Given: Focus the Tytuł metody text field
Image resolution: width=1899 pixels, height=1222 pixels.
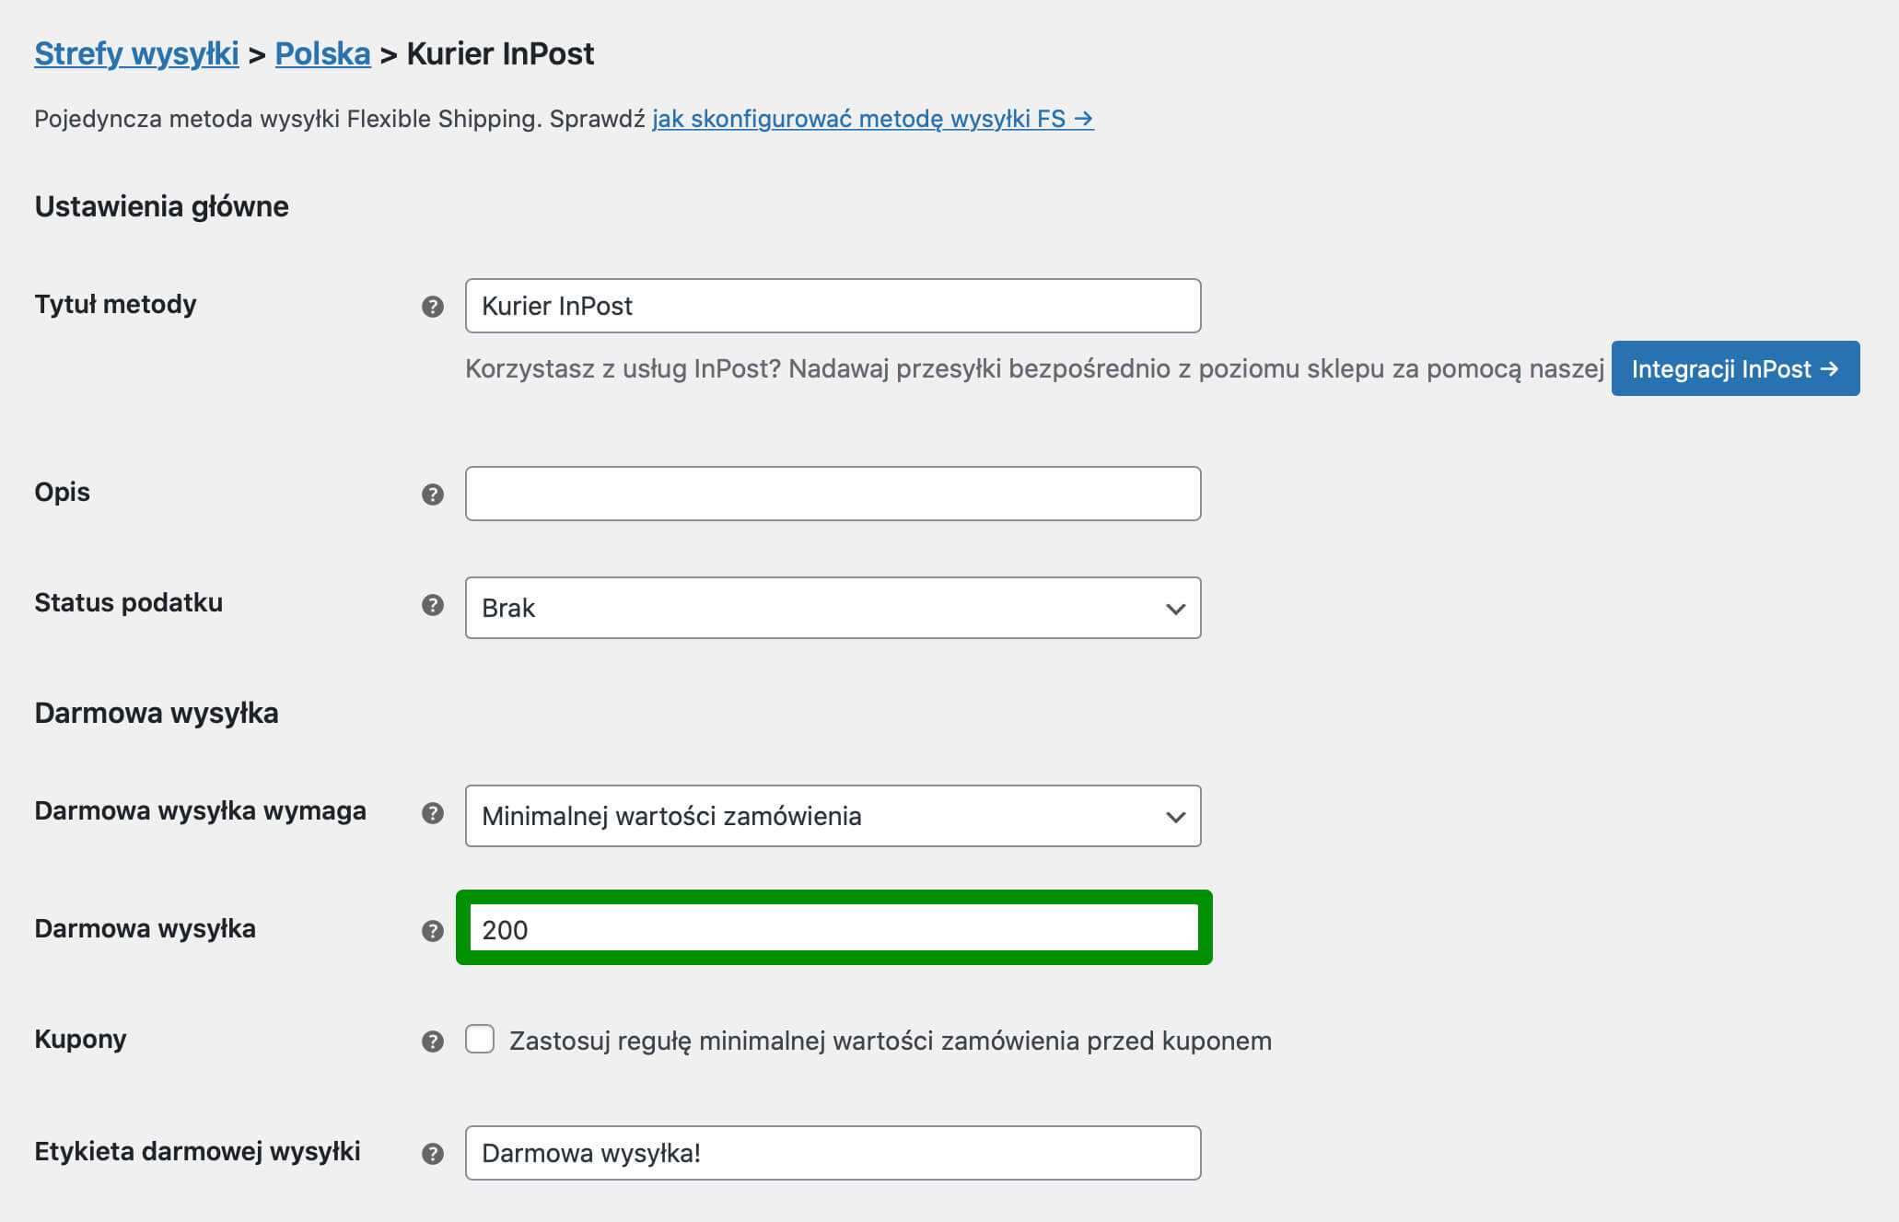Looking at the screenshot, I should [x=833, y=306].
